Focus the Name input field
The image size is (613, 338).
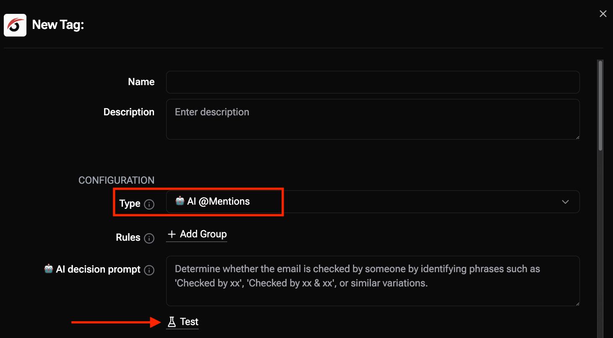tap(373, 82)
